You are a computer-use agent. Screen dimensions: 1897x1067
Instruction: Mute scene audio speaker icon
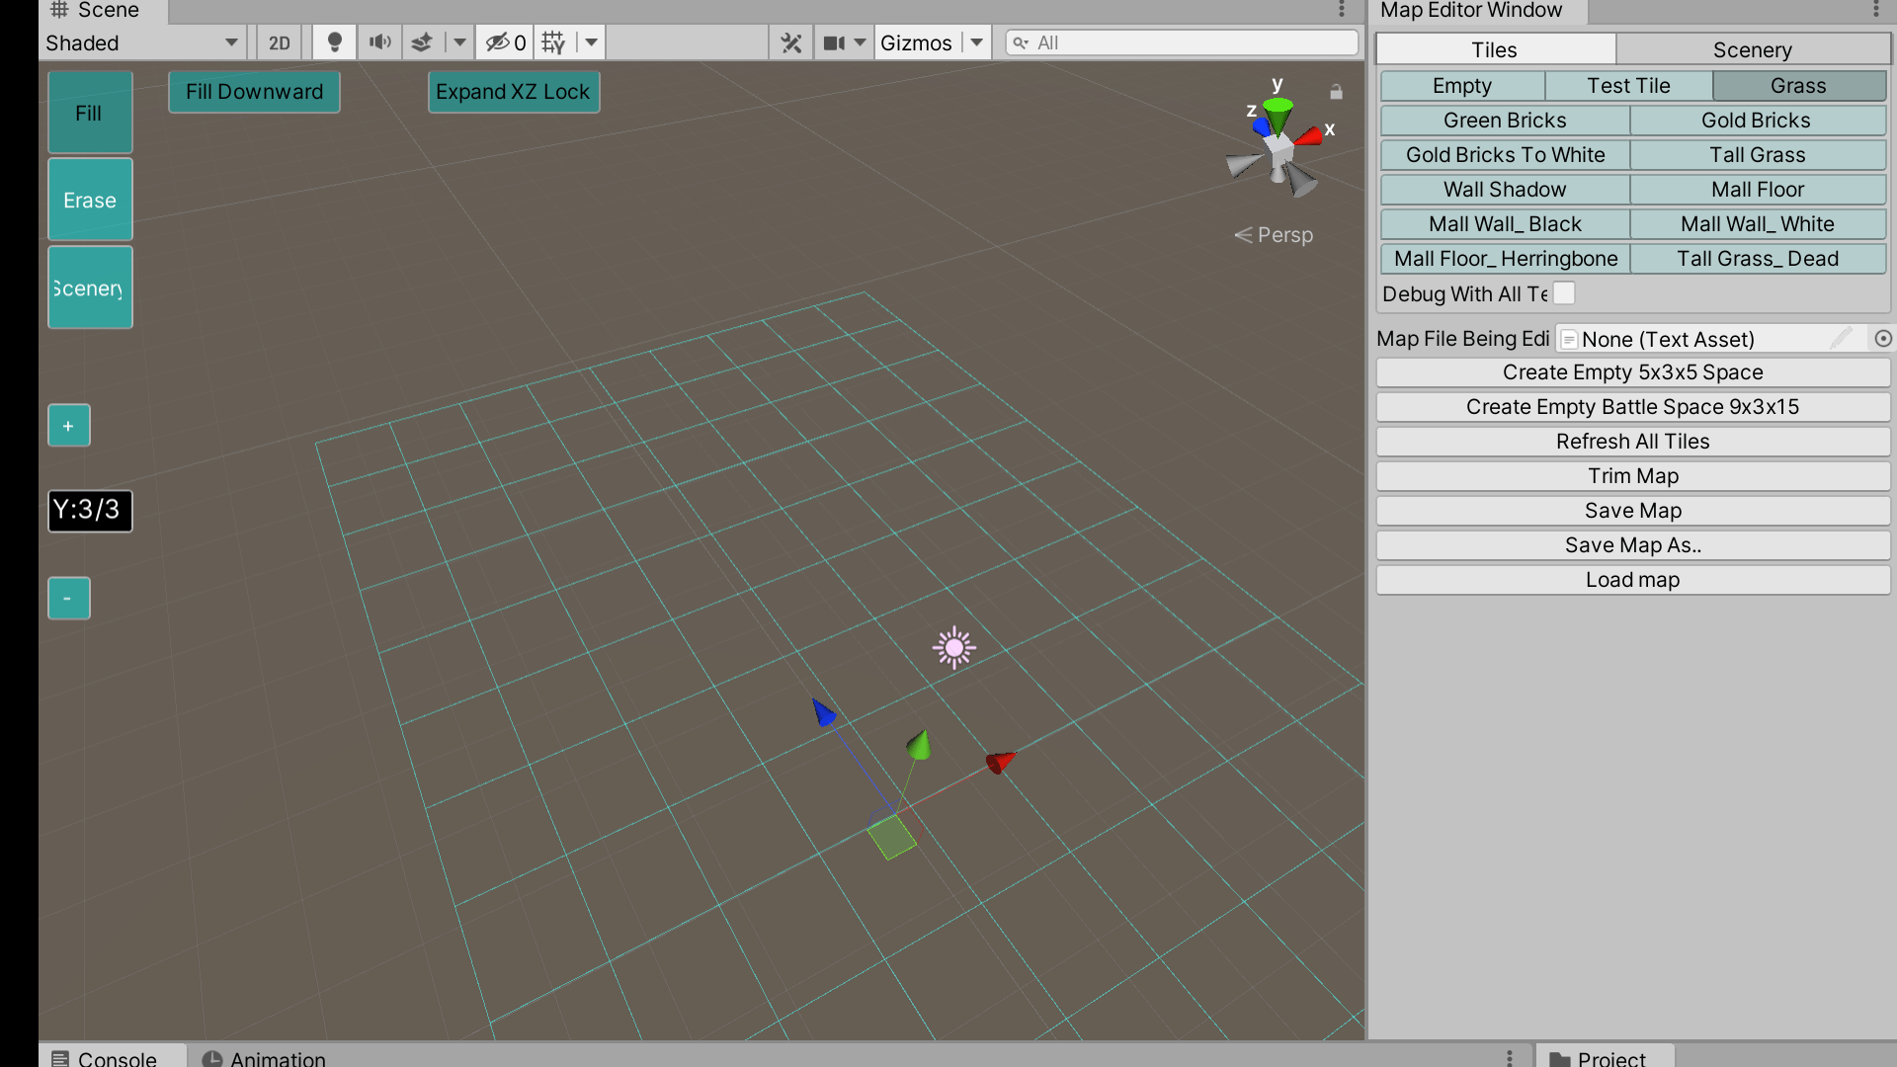click(379, 42)
